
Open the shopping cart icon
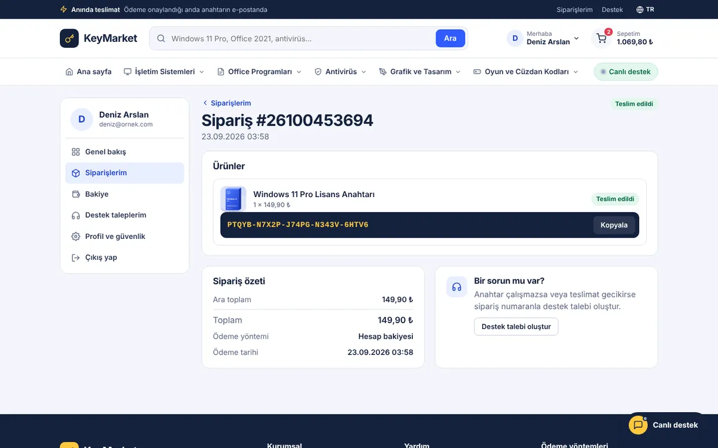tap(601, 38)
